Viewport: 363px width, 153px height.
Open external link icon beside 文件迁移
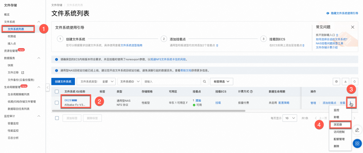[23, 72]
